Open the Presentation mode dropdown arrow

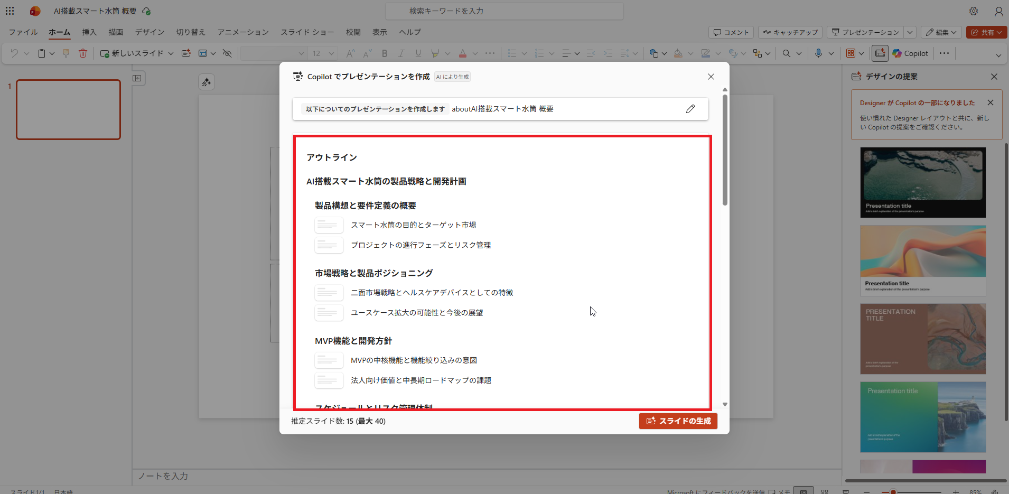click(x=910, y=32)
